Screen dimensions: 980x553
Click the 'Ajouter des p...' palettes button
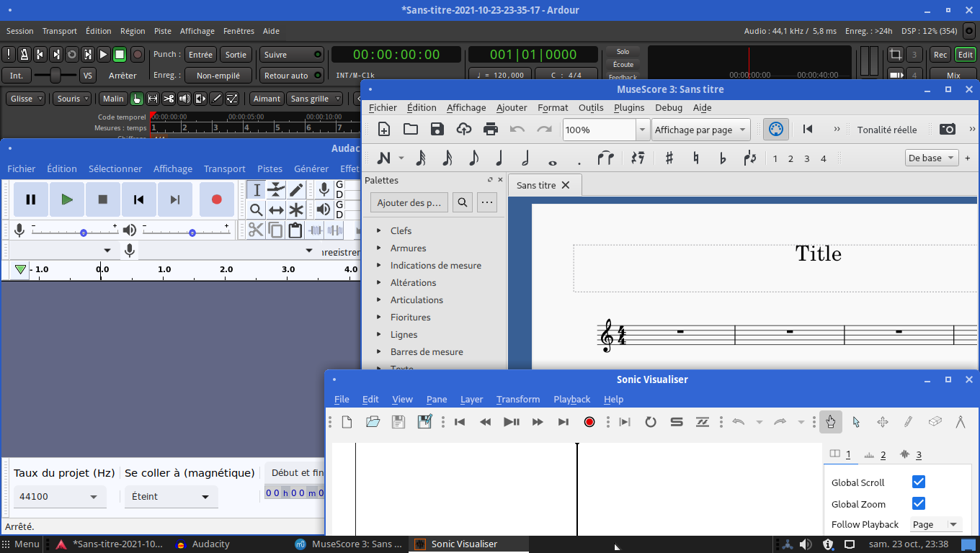click(409, 202)
